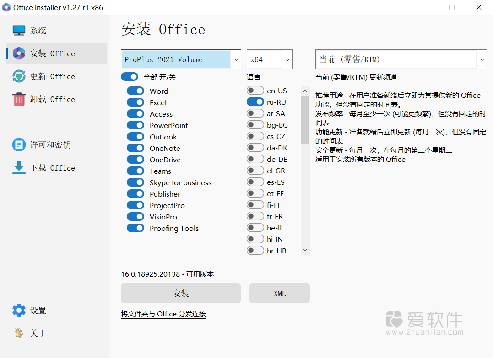Disable the ProjectPro toggle
Screen dimensions: 493x358
[x=135, y=205]
